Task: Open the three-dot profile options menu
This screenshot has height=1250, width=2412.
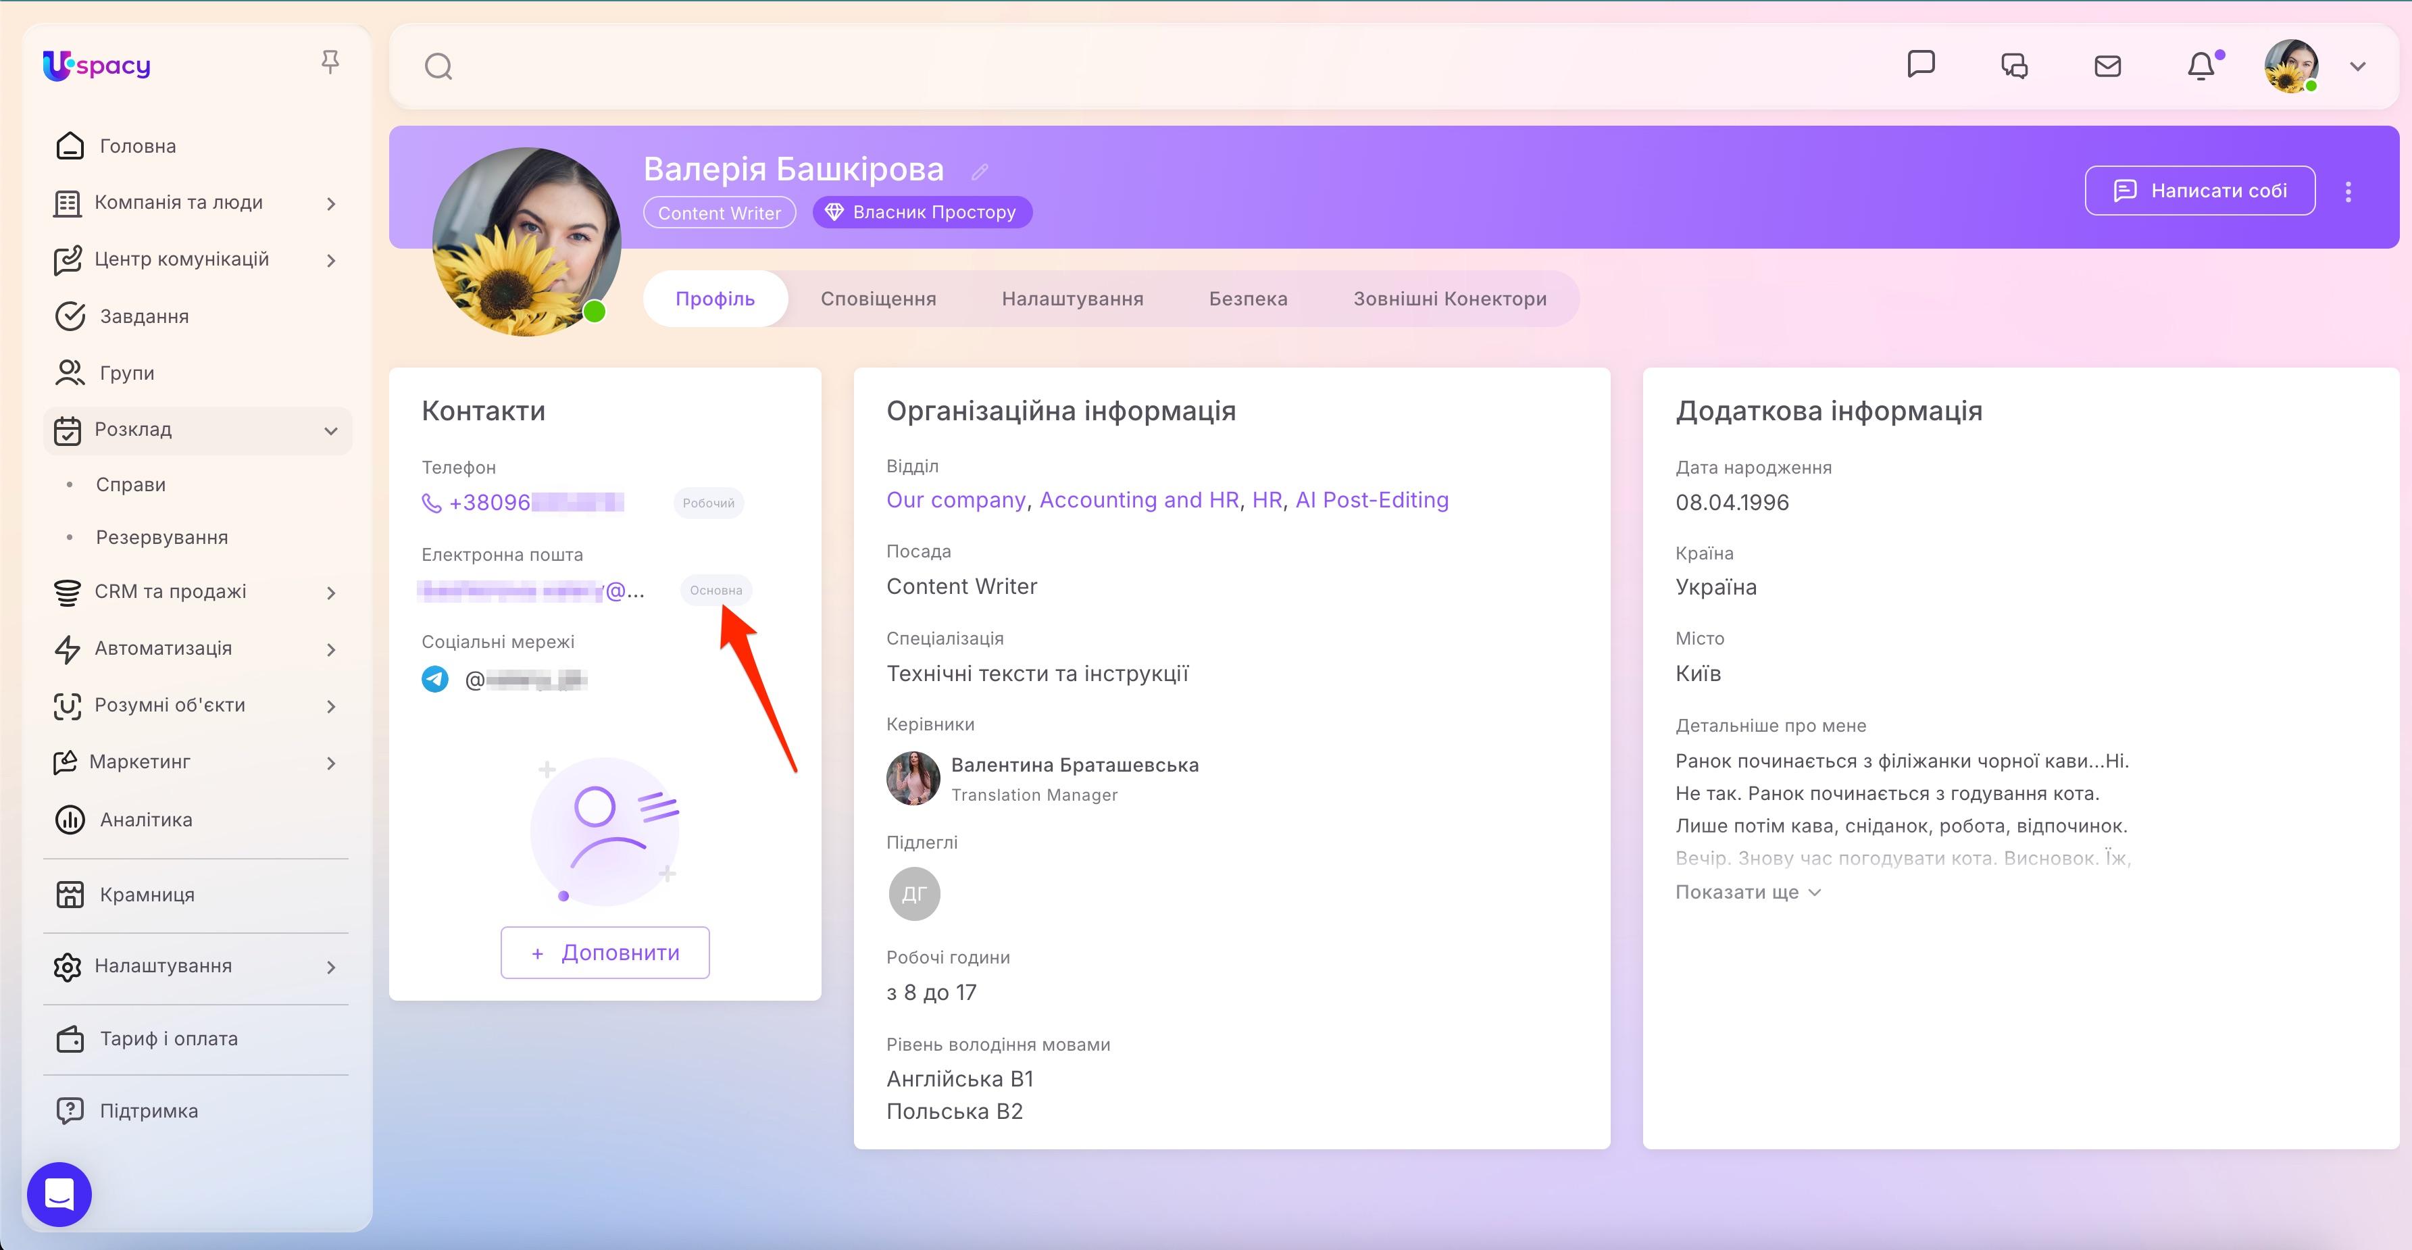Action: coord(2347,191)
